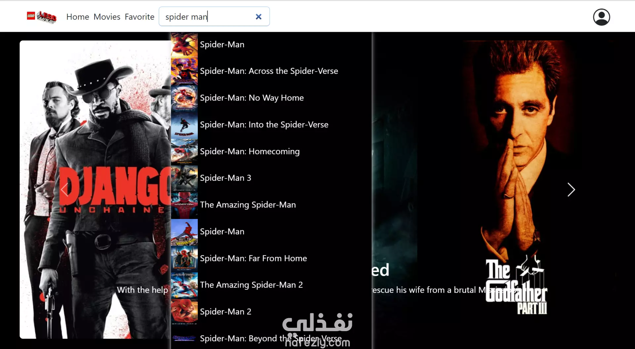The width and height of the screenshot is (635, 349).
Task: Select Spider-Man: Across the Spider-Verse result
Action: pyautogui.click(x=271, y=71)
